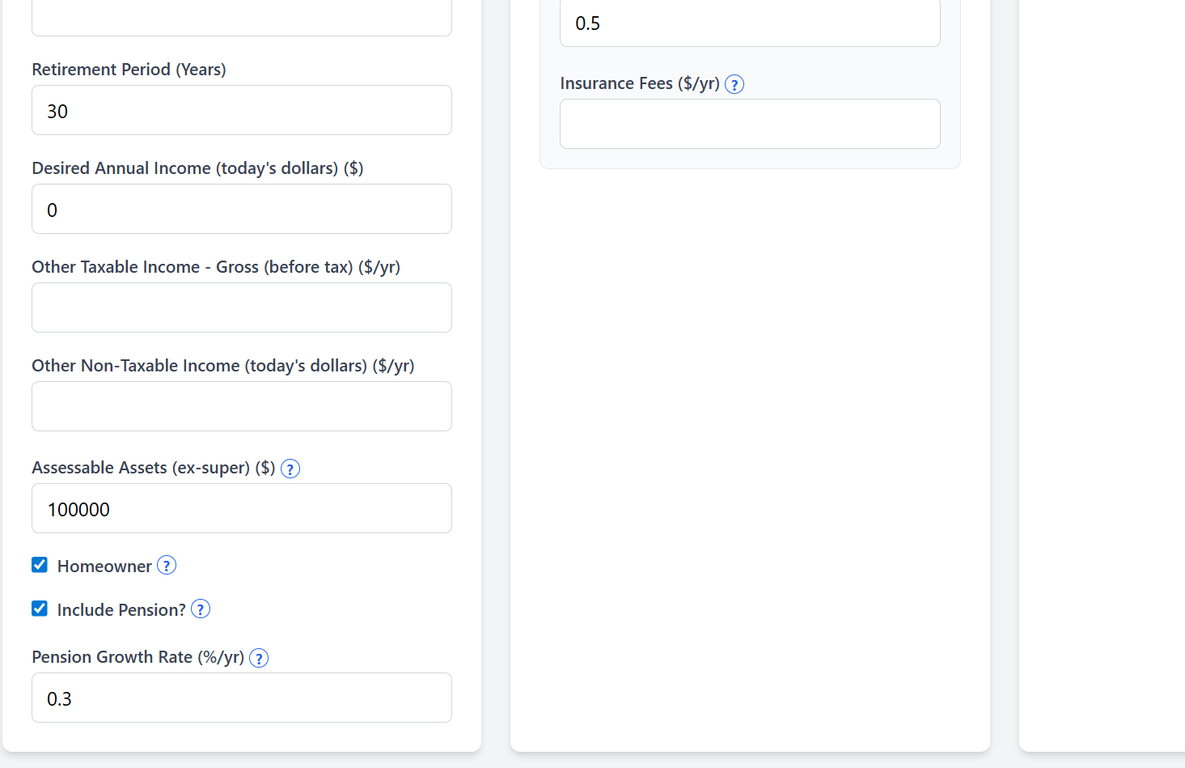The image size is (1185, 768).
Task: Toggle the Include Pension checkbox
Action: click(x=40, y=609)
